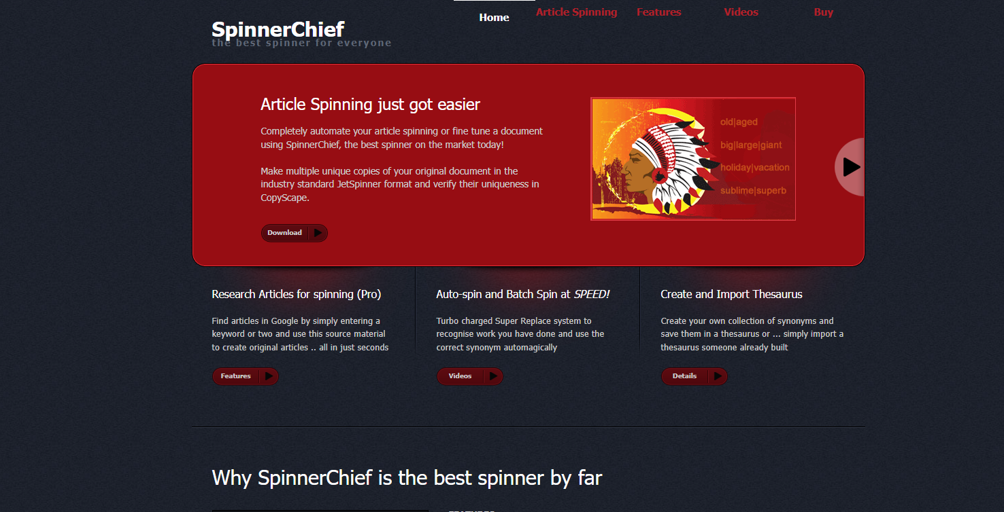Open the Home menu item
The width and height of the screenshot is (1004, 512).
point(494,18)
